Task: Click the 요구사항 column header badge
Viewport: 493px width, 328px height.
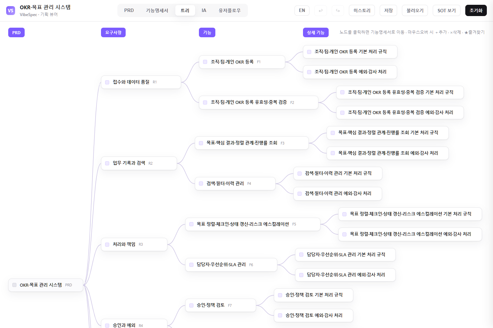Action: click(113, 32)
